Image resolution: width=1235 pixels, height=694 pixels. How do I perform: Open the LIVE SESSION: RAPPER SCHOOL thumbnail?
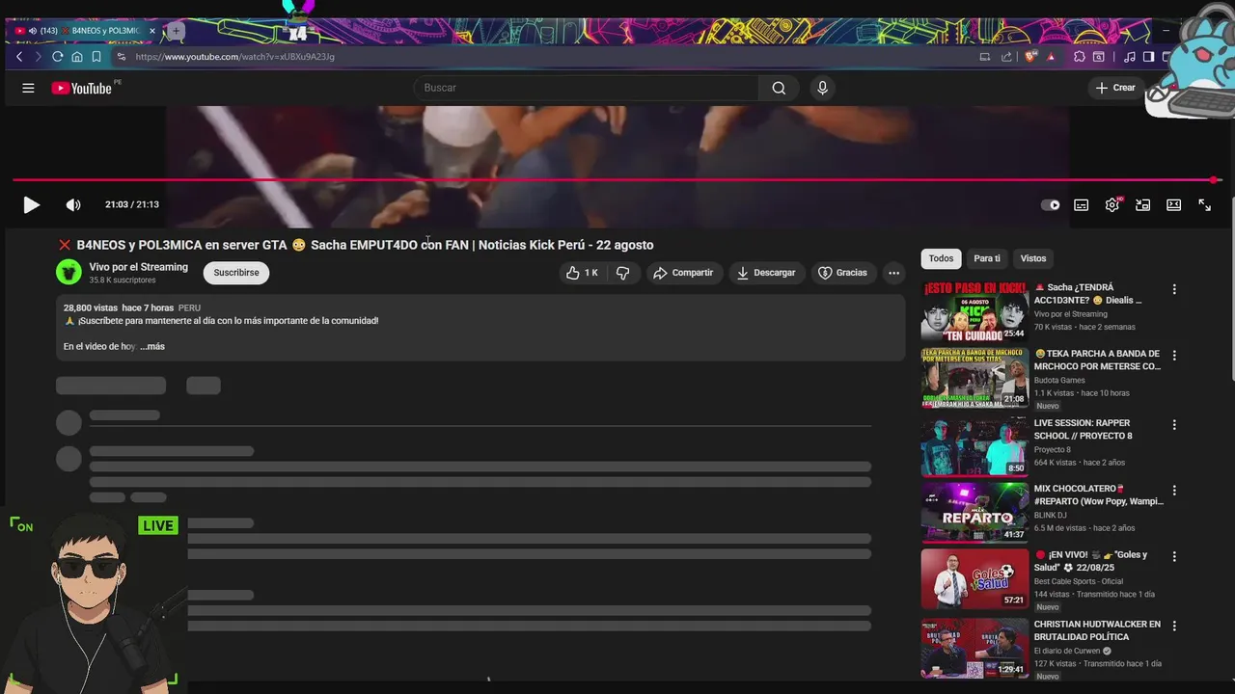(974, 446)
